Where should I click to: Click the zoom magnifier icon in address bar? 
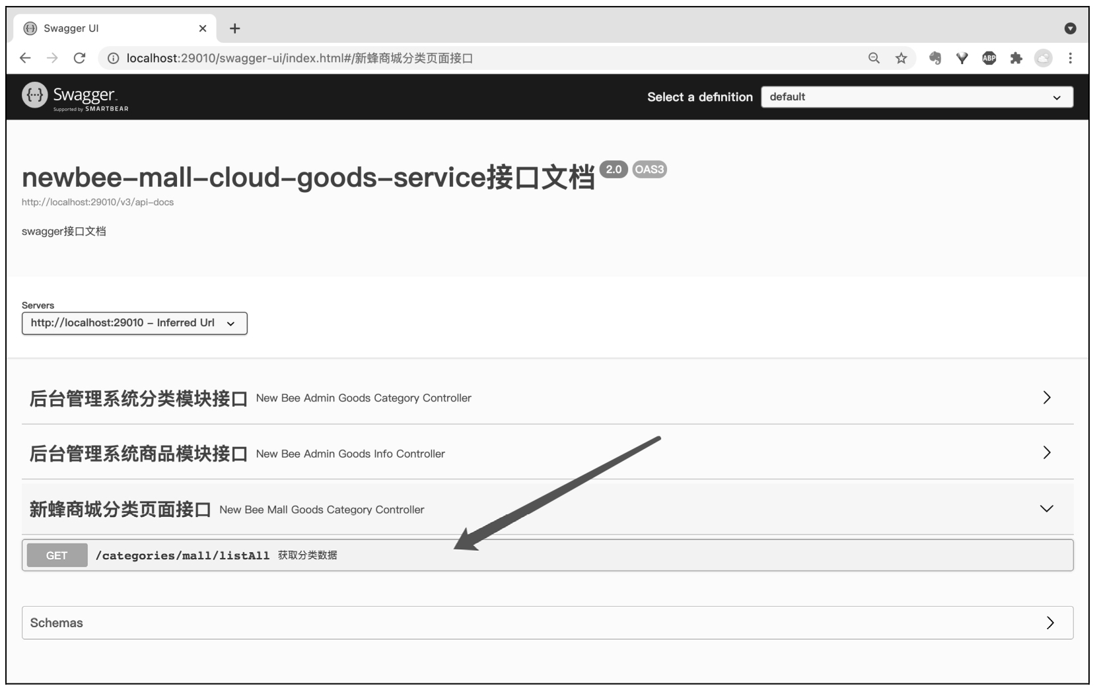tap(874, 58)
